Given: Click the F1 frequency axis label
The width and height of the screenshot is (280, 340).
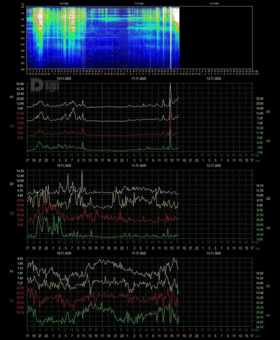Looking at the screenshot, I should (x=12, y=272).
